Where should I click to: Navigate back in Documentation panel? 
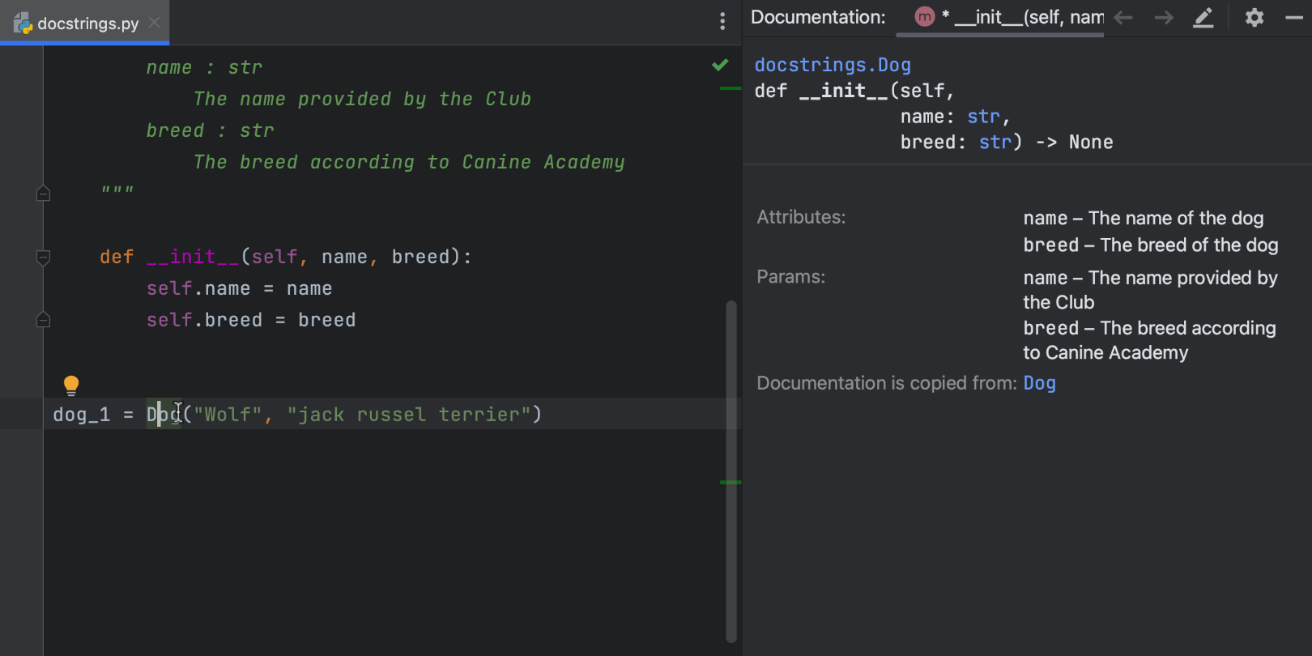click(x=1123, y=18)
